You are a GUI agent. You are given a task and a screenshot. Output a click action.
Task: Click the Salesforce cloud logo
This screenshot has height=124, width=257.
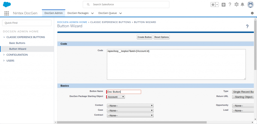coord(7,4)
